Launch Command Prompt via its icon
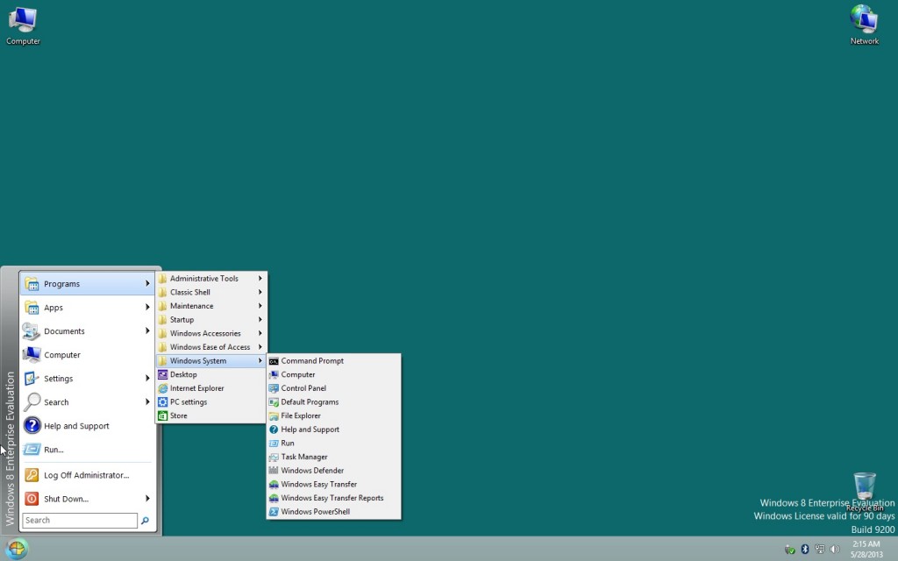This screenshot has height=561, width=898. [274, 361]
